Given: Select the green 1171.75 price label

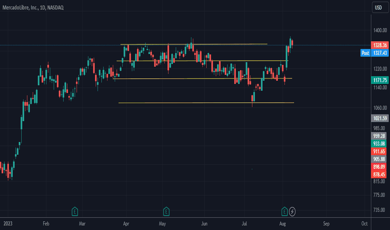Looking at the screenshot, I should click(380, 80).
